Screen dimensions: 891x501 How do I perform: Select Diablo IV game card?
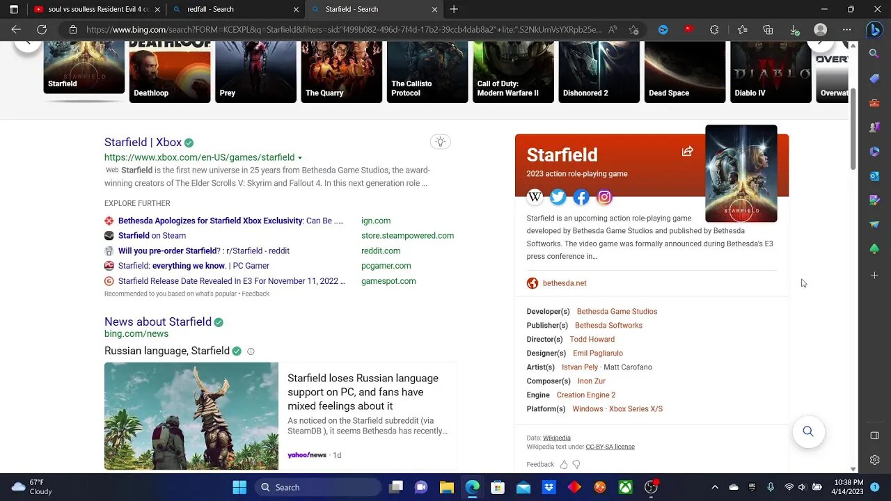(x=771, y=72)
